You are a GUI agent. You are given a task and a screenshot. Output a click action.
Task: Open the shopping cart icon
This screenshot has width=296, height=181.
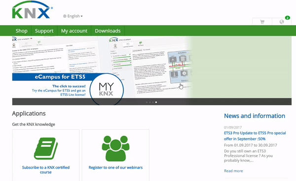coord(262,22)
